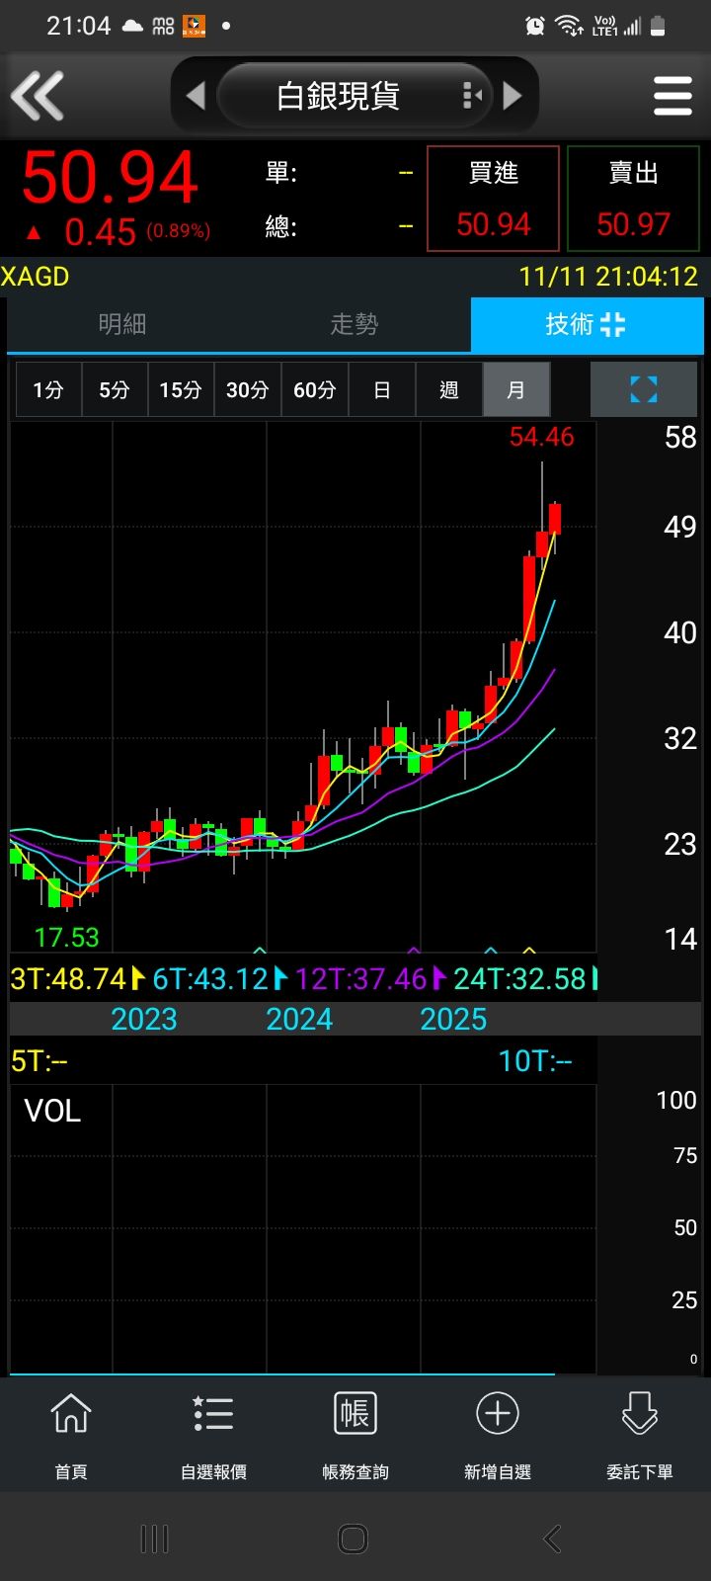Select the 30分 chart interval

[x=247, y=389]
